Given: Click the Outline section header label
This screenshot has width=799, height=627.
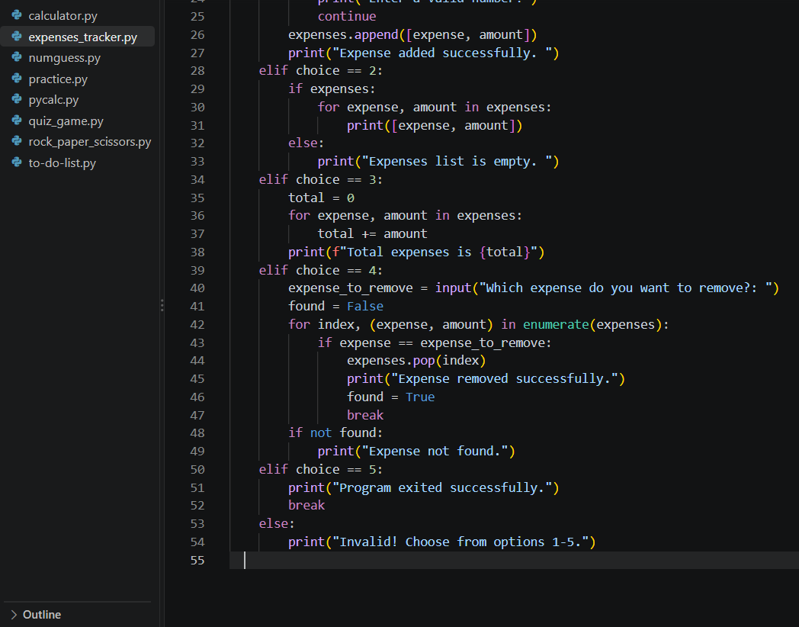Looking at the screenshot, I should tap(42, 615).
